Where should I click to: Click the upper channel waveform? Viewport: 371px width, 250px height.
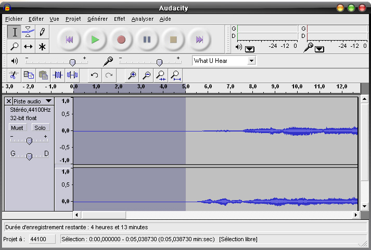coord(215,130)
